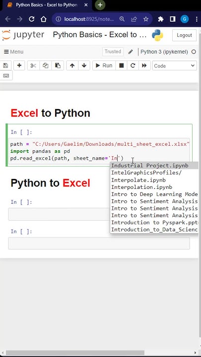Click the kernel idle status circle
Viewport: 201px width, 357px height.
tap(194, 52)
